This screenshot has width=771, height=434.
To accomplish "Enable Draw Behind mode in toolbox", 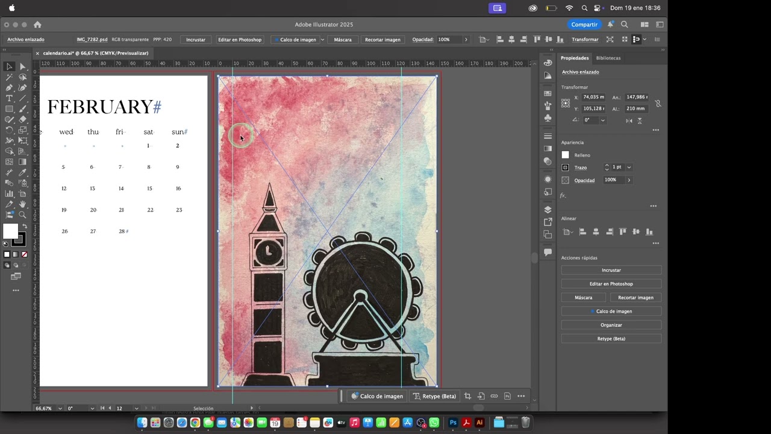I will (x=15, y=265).
